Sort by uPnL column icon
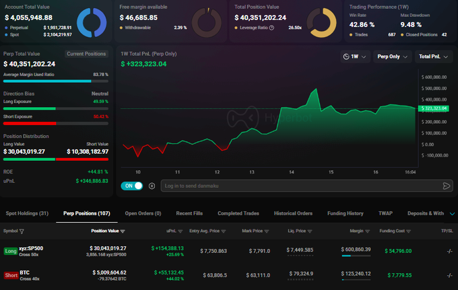458x290 pixels. pyautogui.click(x=181, y=231)
